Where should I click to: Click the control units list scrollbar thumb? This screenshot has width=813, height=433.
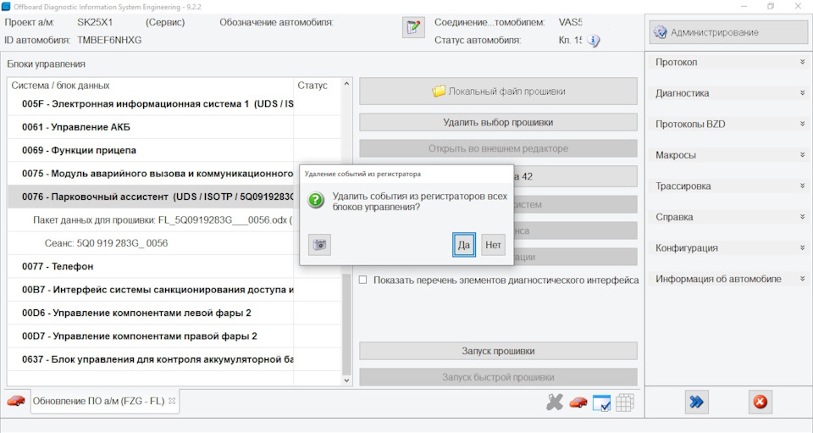pyautogui.click(x=347, y=325)
